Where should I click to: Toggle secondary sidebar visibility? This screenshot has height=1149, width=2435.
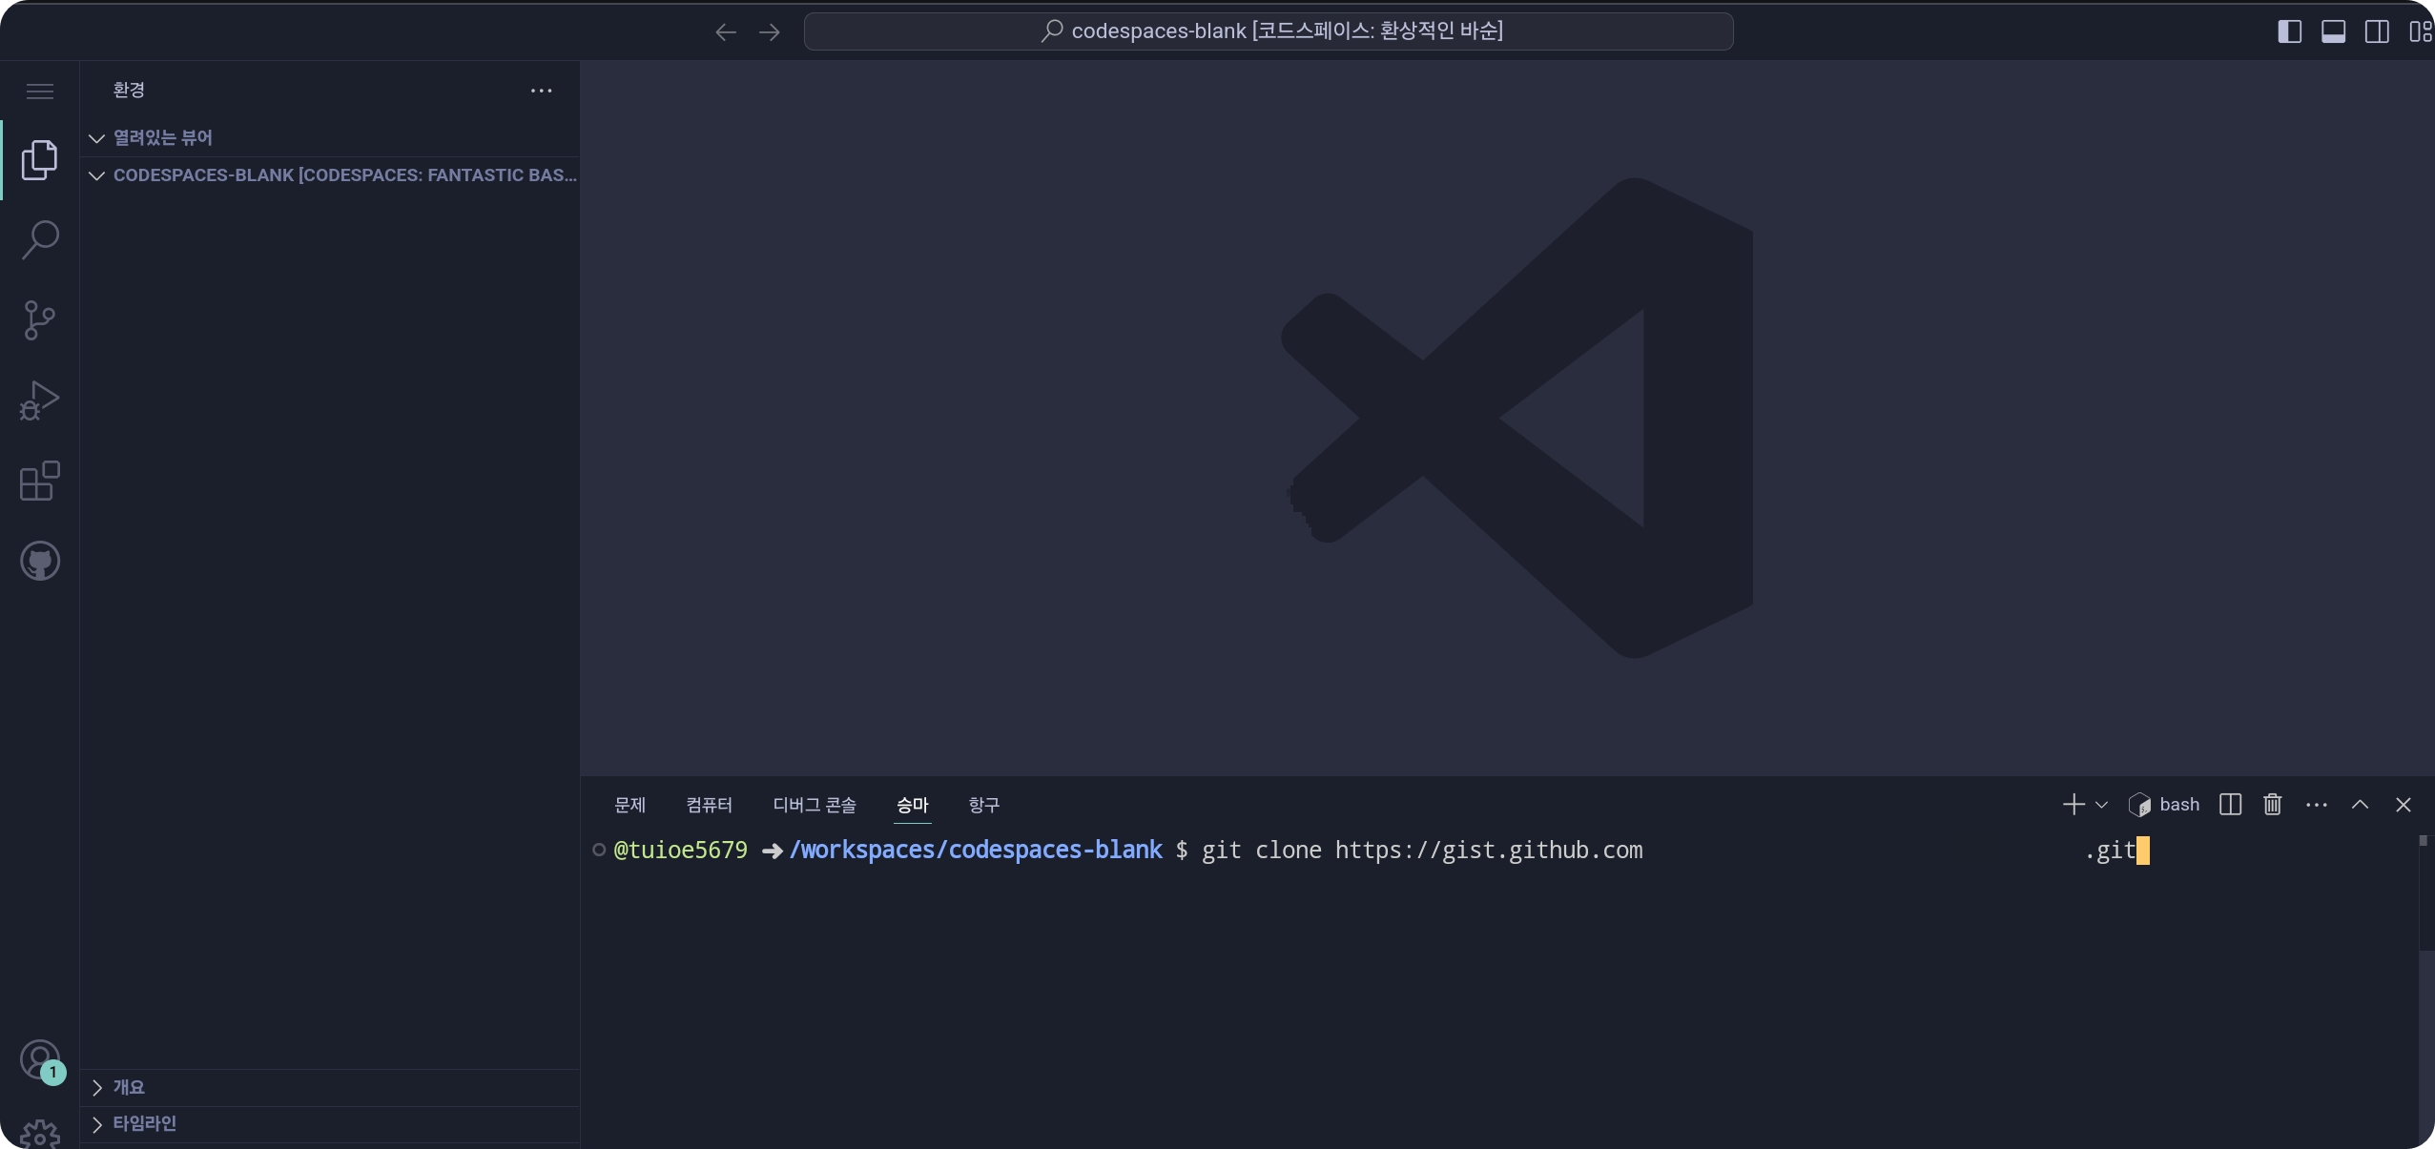pyautogui.click(x=2377, y=31)
